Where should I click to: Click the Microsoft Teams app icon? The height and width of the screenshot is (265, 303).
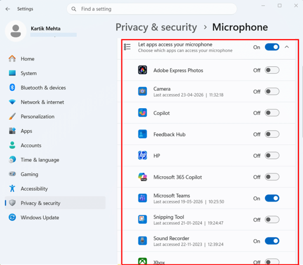tap(143, 198)
